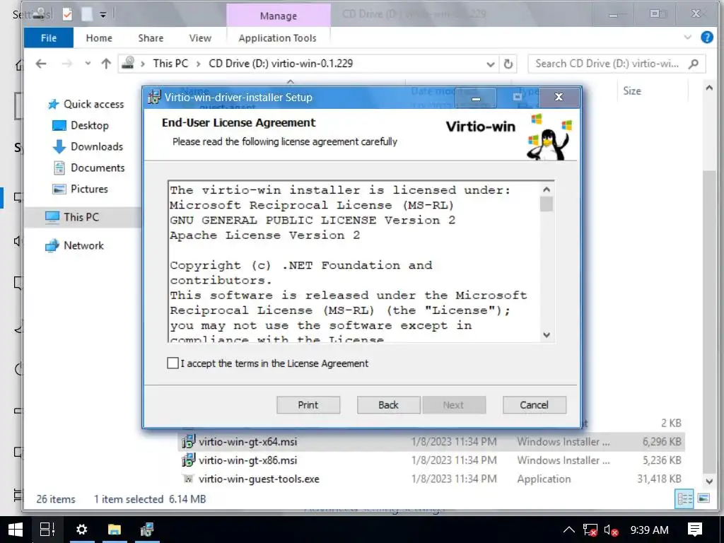Click the virtio-win-guest-tools.exe file icon
The height and width of the screenshot is (543, 724).
[188, 479]
